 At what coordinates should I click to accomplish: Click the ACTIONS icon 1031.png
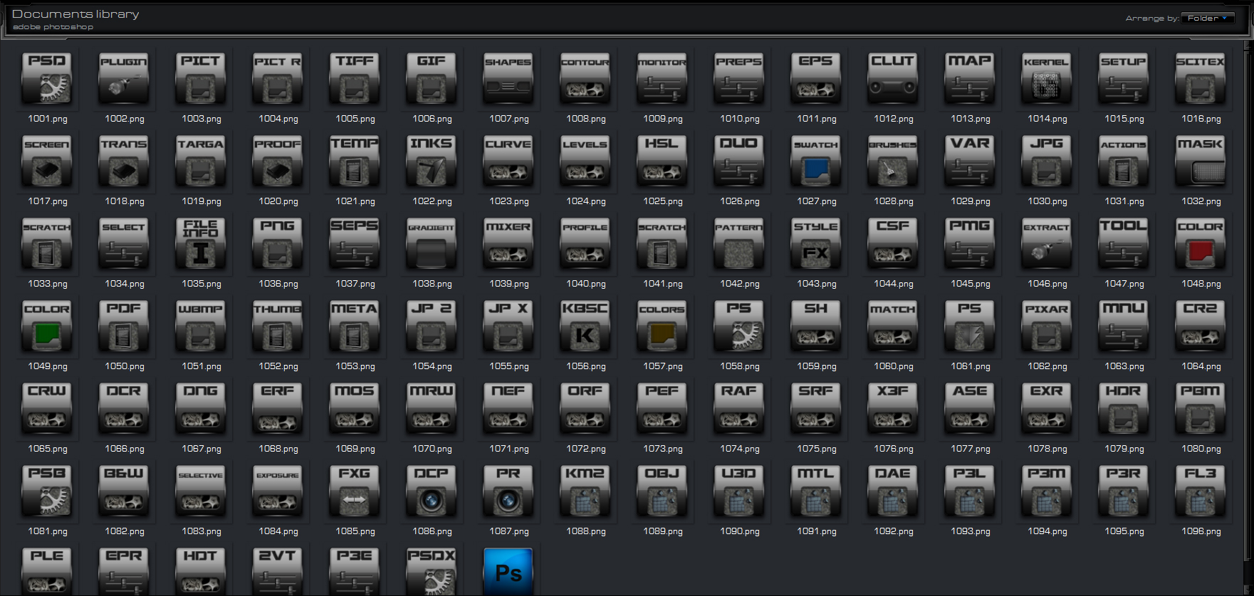click(1124, 161)
